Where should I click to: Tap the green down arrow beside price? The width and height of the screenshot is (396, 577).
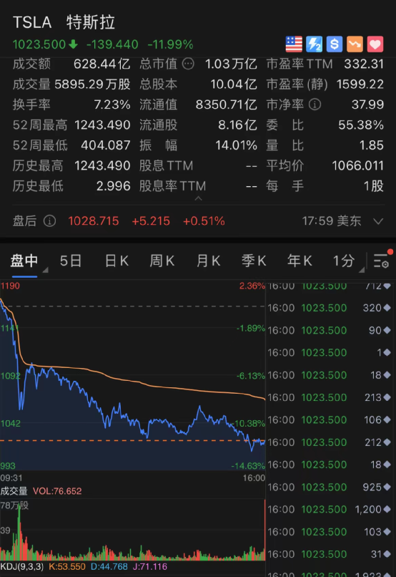click(x=73, y=44)
